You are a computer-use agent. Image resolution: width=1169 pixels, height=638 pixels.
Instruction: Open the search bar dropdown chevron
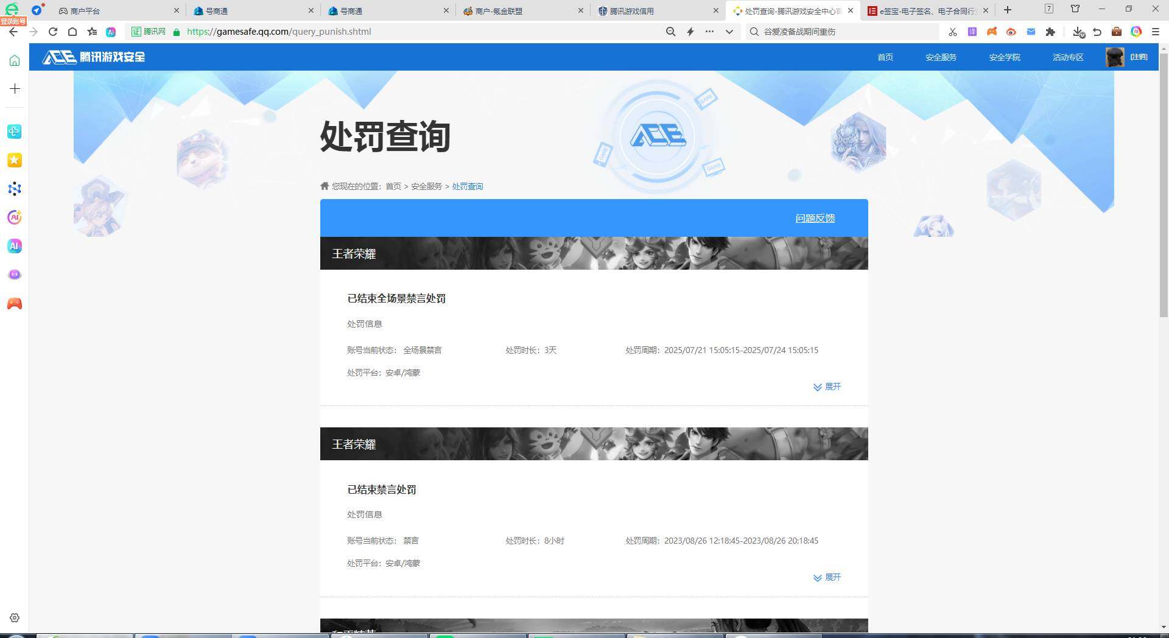[x=729, y=32]
